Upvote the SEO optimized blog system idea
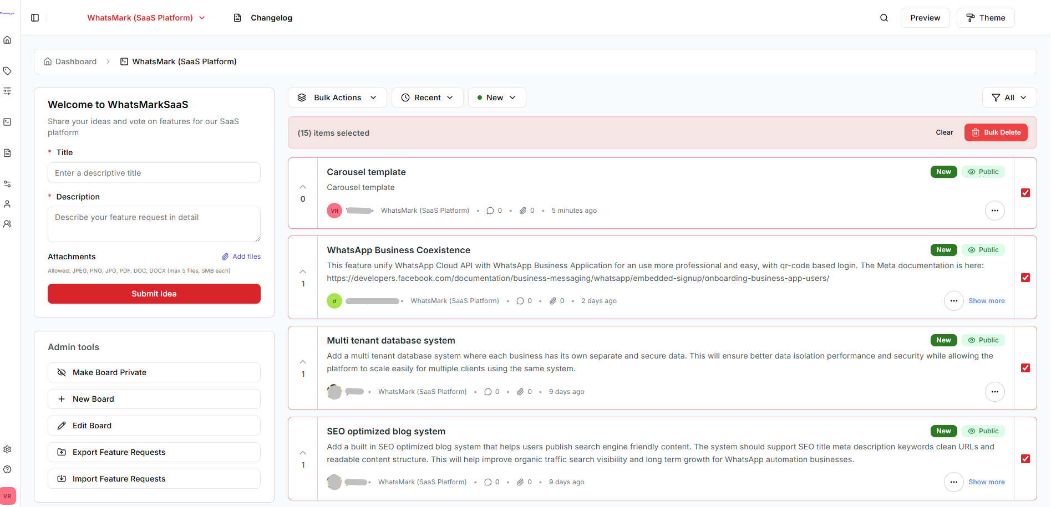This screenshot has height=507, width=1051. tap(302, 452)
